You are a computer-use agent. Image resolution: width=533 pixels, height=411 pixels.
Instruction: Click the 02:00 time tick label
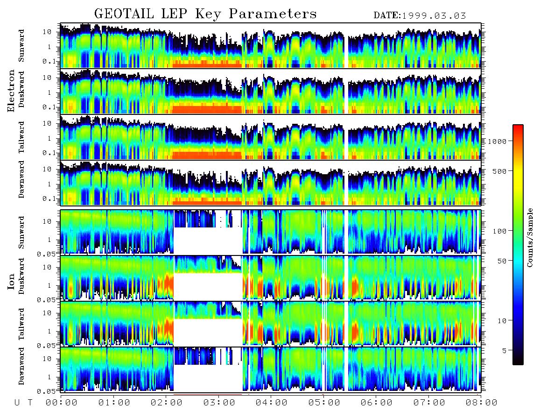click(x=167, y=403)
